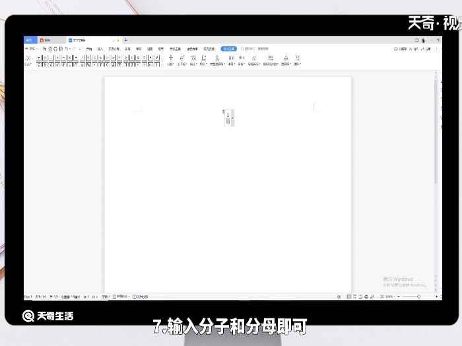Switch to the 审阅 review tab

click(139, 49)
